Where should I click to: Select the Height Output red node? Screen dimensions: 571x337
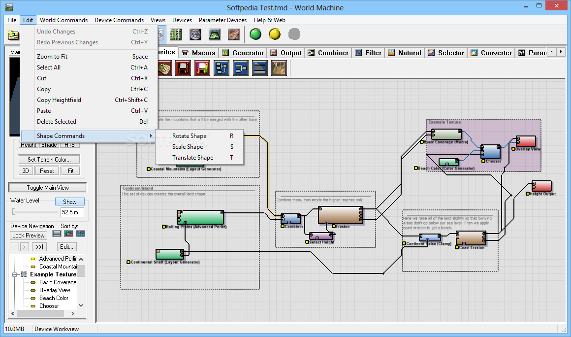pos(541,186)
